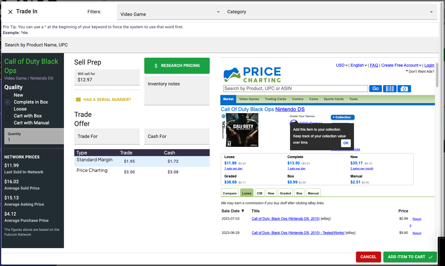Click the 'ADD ITEM TO CART' button
This screenshot has height=266, width=445.
tap(410, 257)
